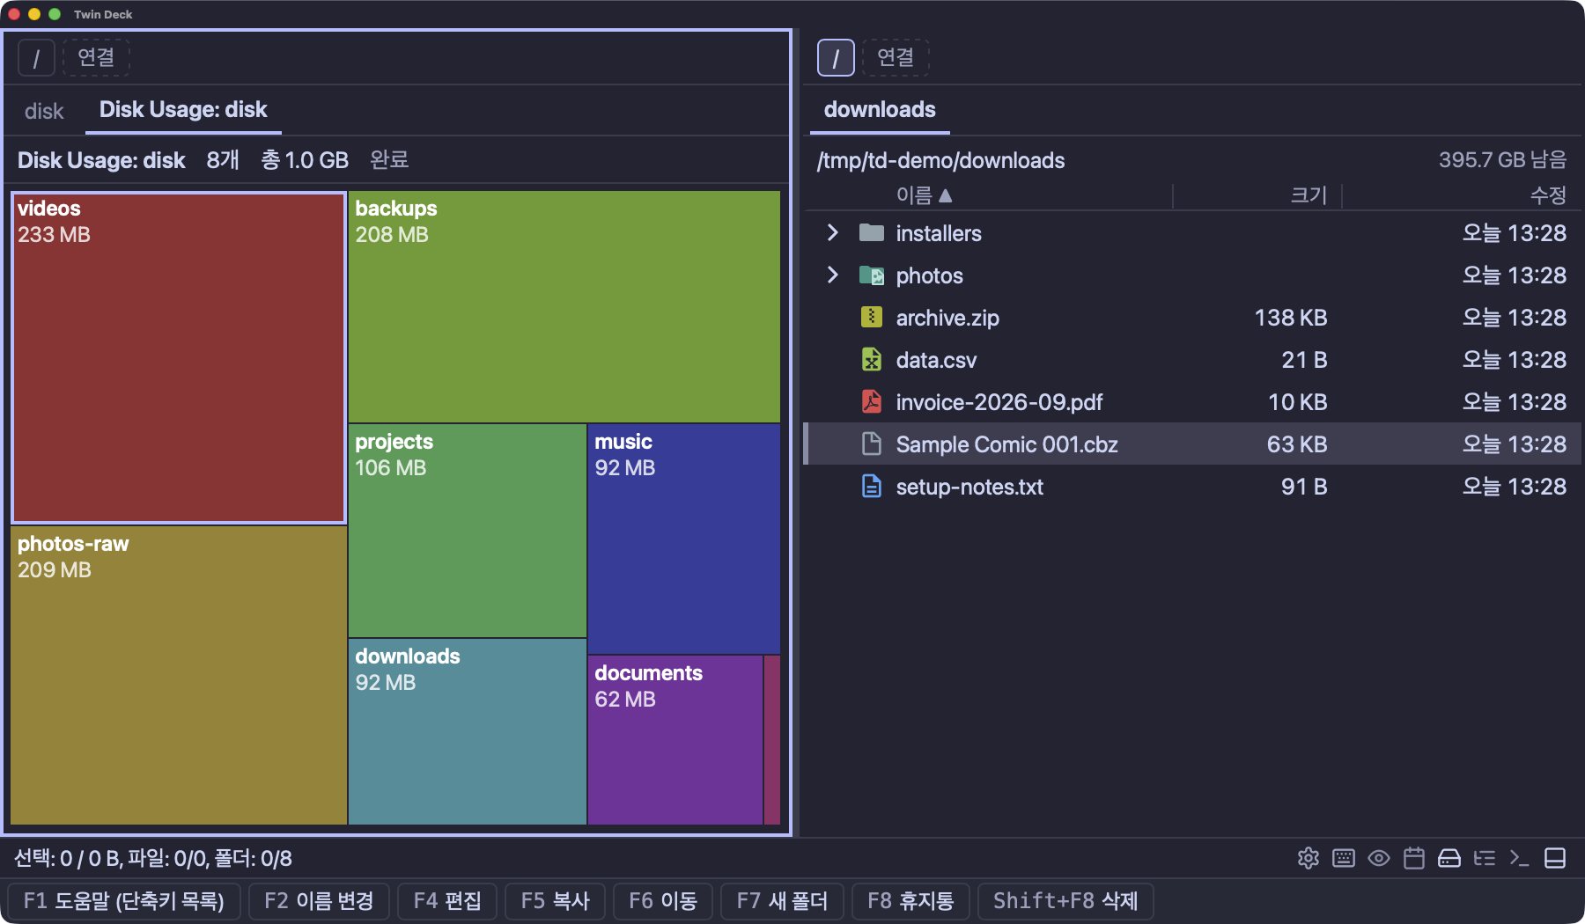Select the downloads tab in right pane
1585x924 pixels.
click(x=880, y=110)
